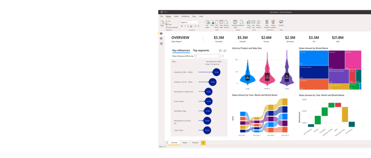Decrease font size in Formatting group
This screenshot has height=158, width=371.
[199, 26]
